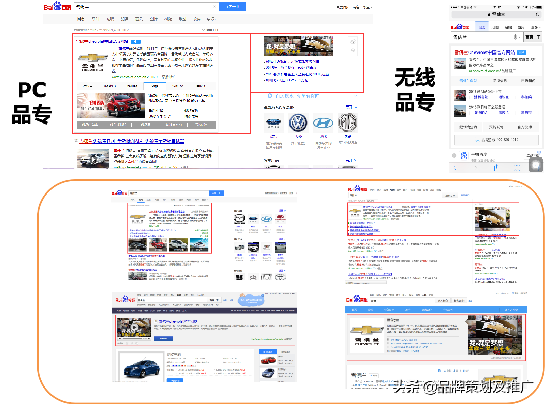545x405 pixels.
Task: Expand the 汽车厂商 section with 展开
Action: coord(351,160)
